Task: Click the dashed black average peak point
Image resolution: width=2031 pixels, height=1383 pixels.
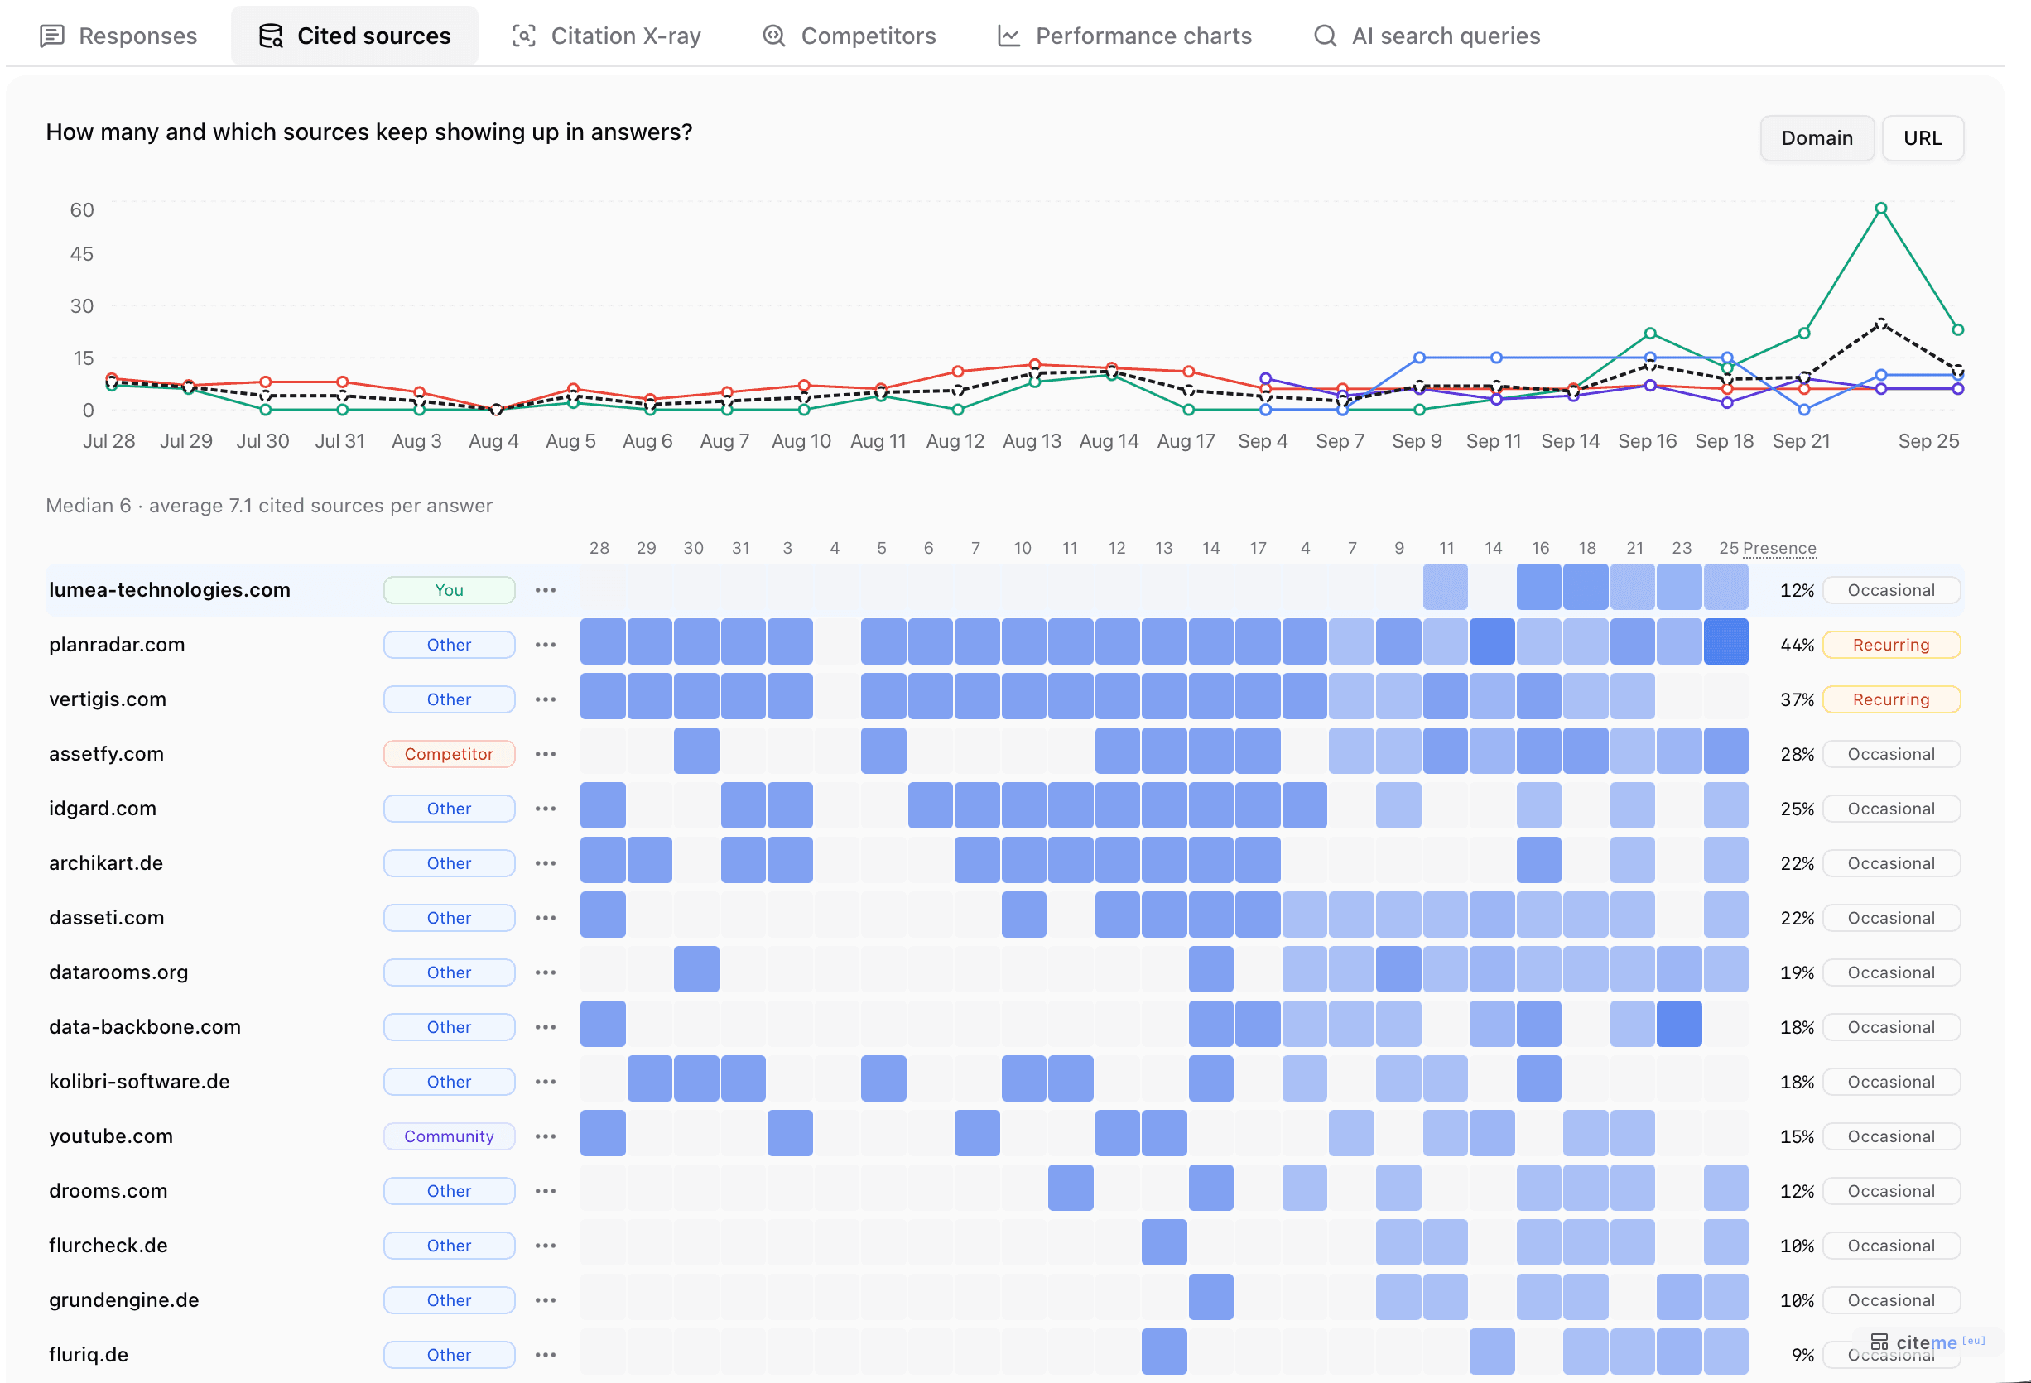Action: click(1880, 324)
